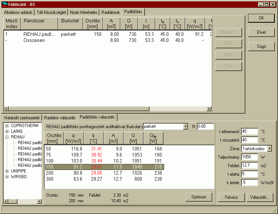Screen dimensions: 278x214
Task: Select the Padlófűtés tab
Action: pos(133,12)
